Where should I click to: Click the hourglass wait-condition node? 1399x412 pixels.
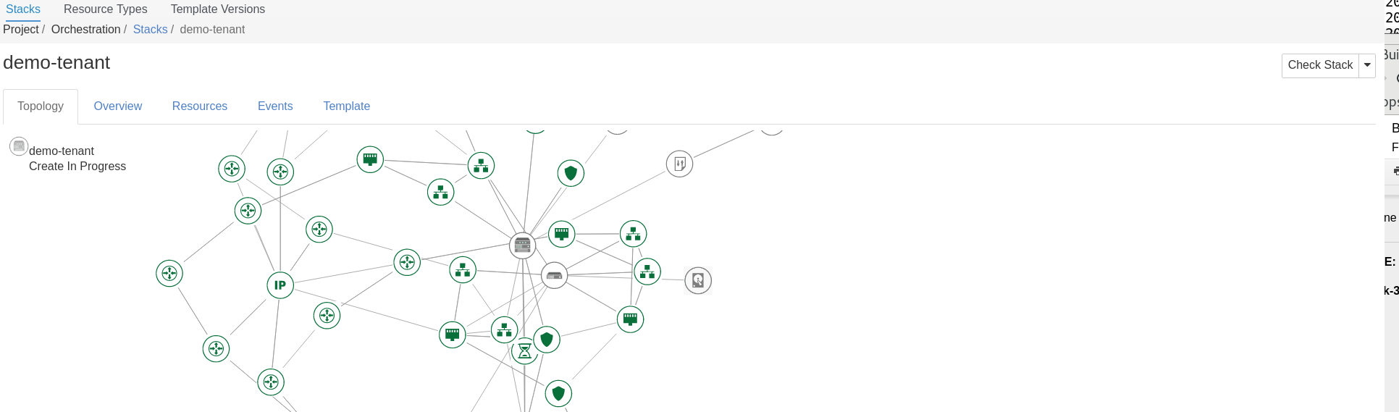(525, 351)
